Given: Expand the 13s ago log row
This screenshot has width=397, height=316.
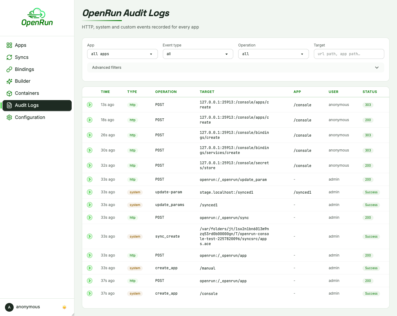Looking at the screenshot, I should point(90,105).
